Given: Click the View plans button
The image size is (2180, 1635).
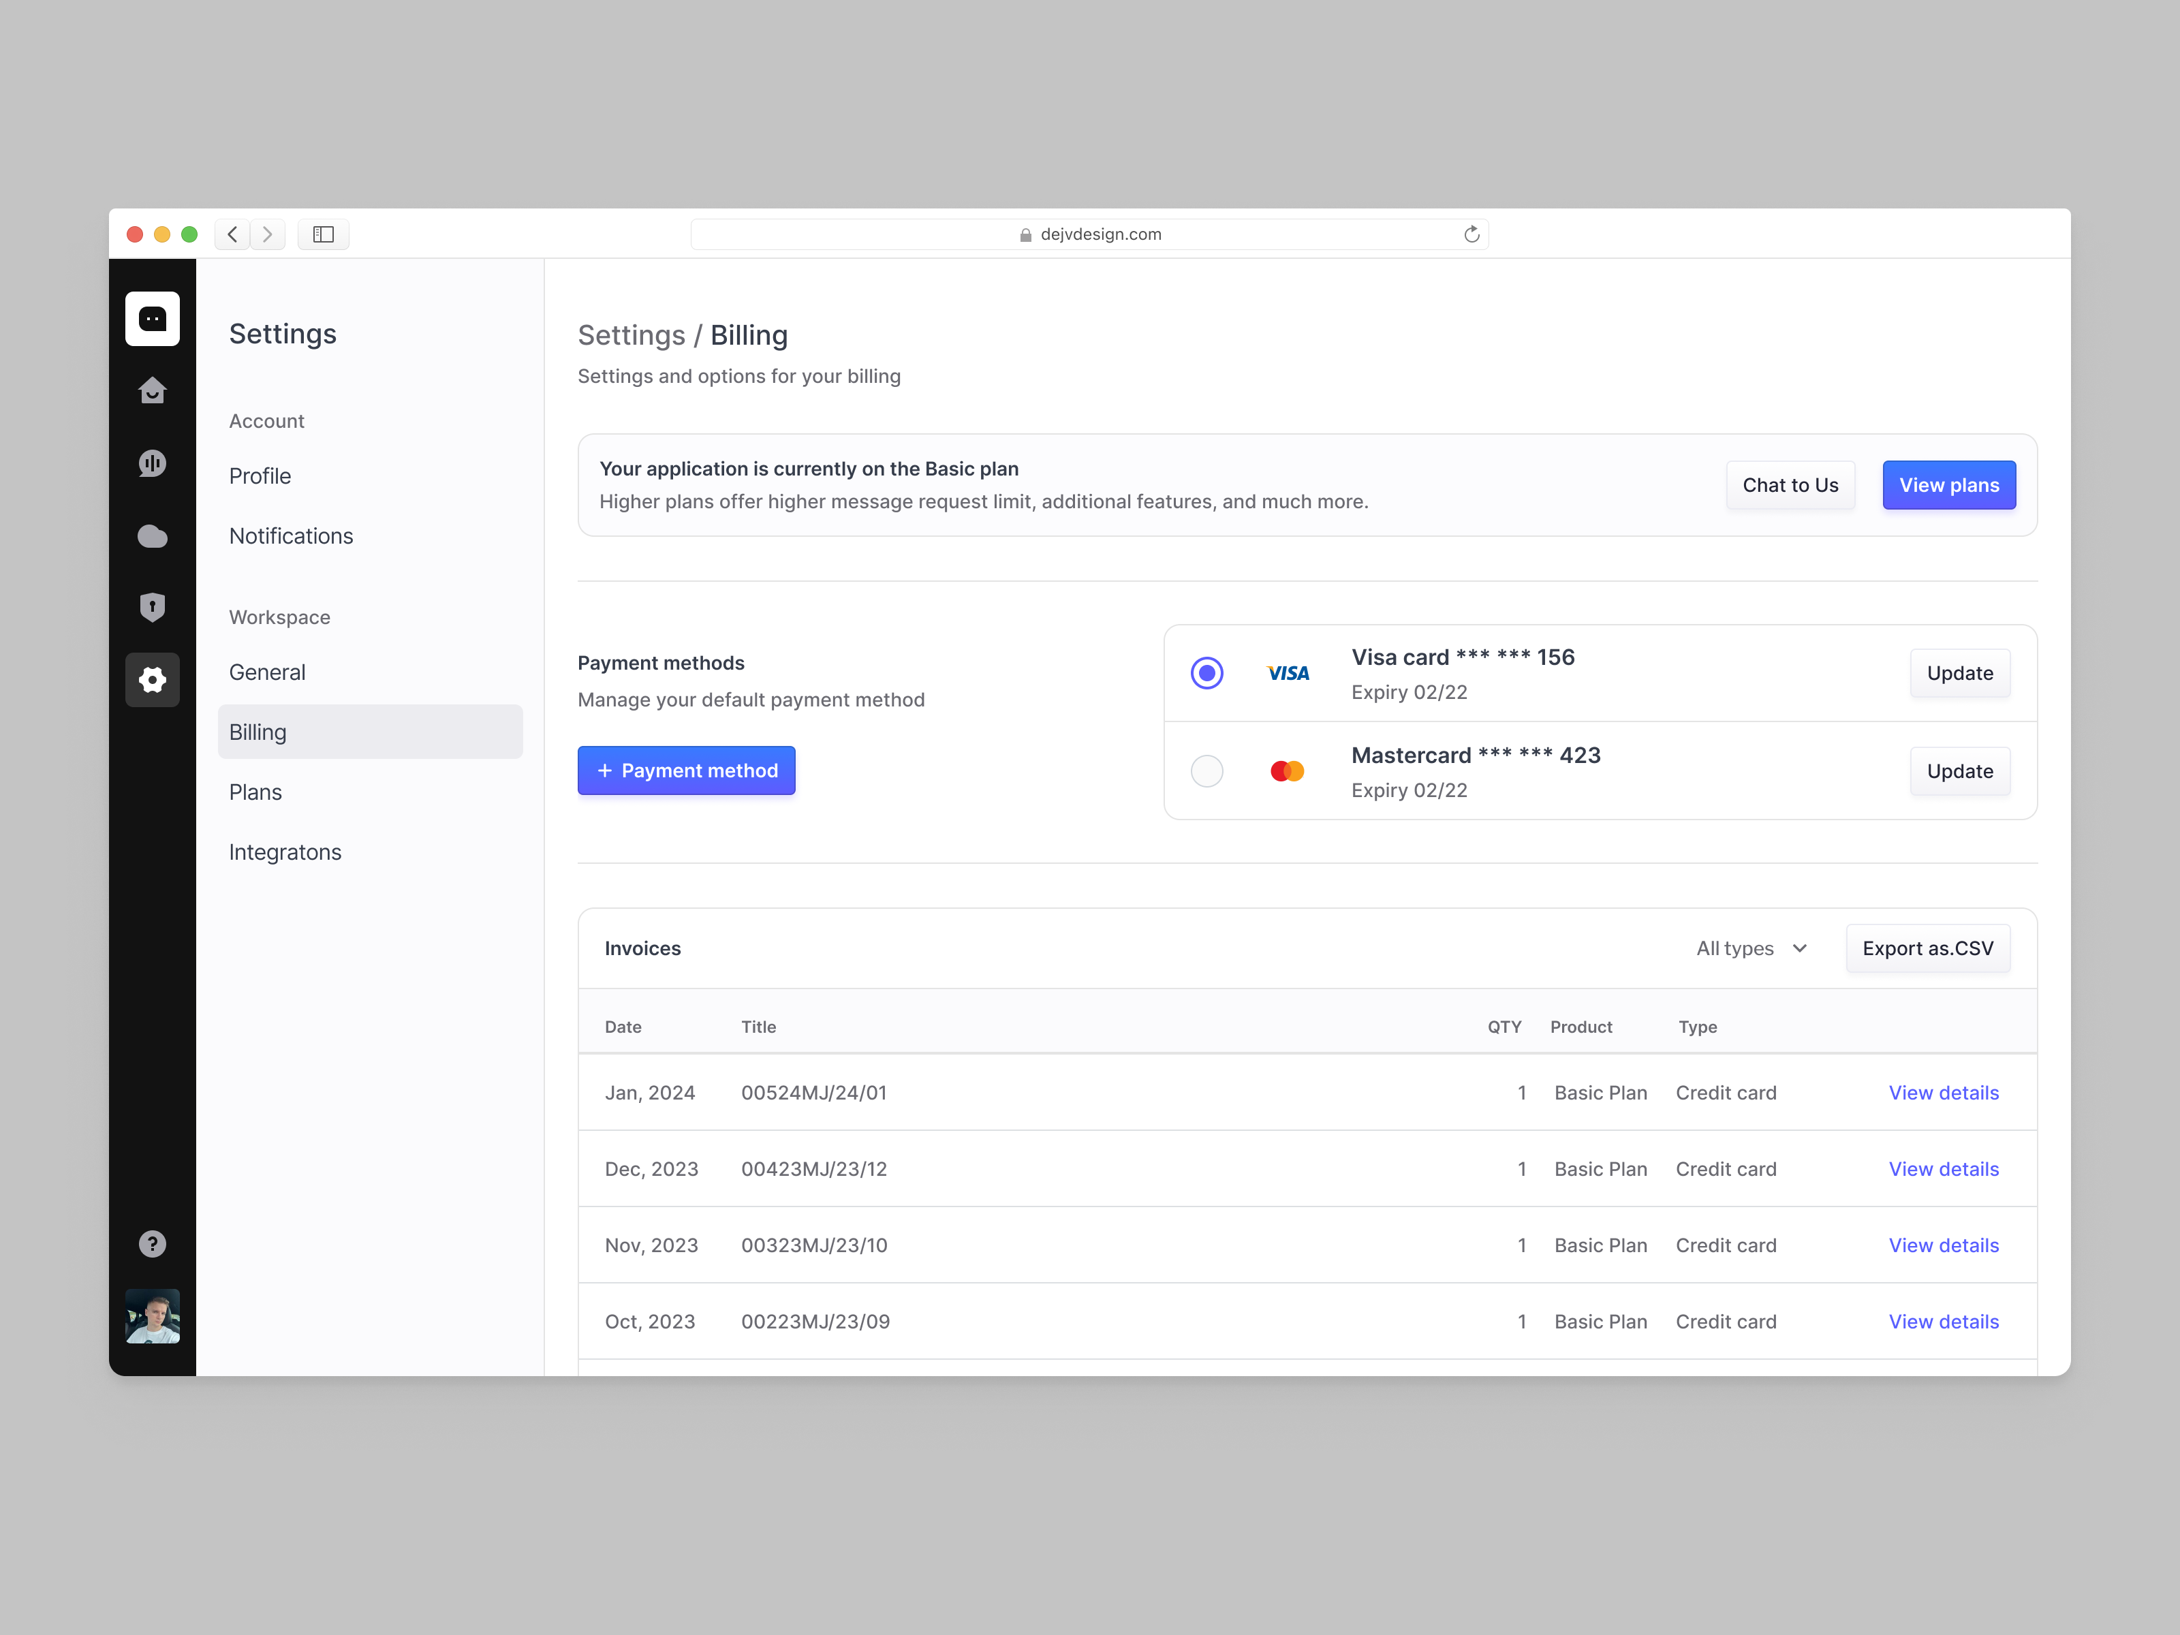Looking at the screenshot, I should (x=1948, y=485).
